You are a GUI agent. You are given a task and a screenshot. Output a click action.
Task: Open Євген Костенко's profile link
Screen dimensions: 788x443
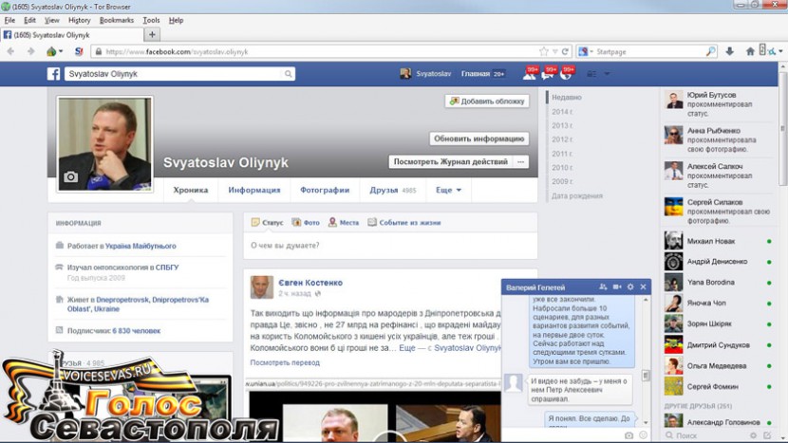(x=310, y=283)
